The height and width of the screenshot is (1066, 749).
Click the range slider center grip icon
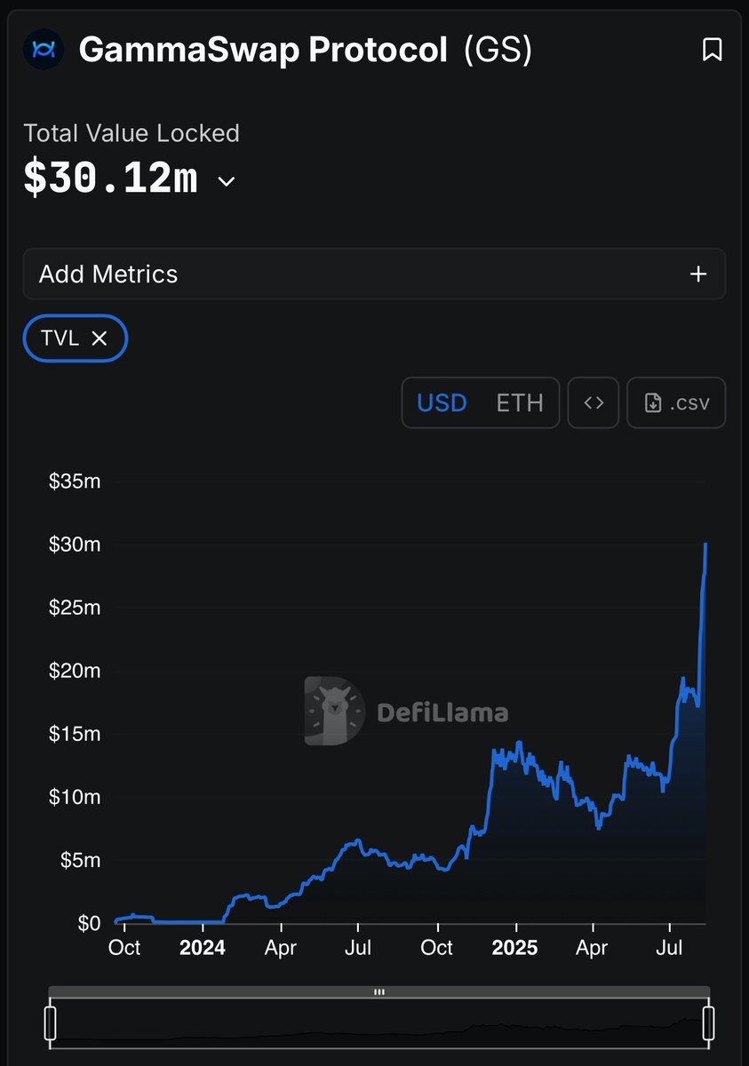click(x=379, y=992)
